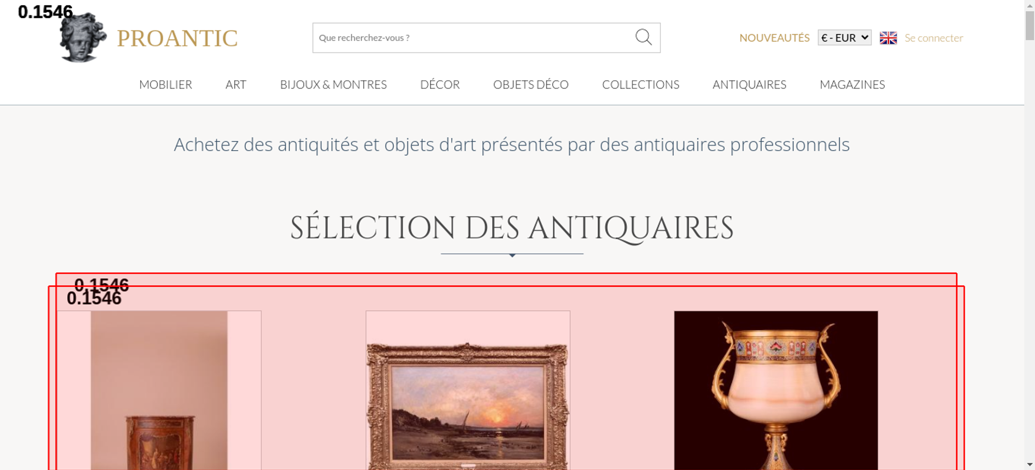Image resolution: width=1035 pixels, height=470 pixels.
Task: Open the enamelled onyx cup thumbnail
Action: pos(776,390)
